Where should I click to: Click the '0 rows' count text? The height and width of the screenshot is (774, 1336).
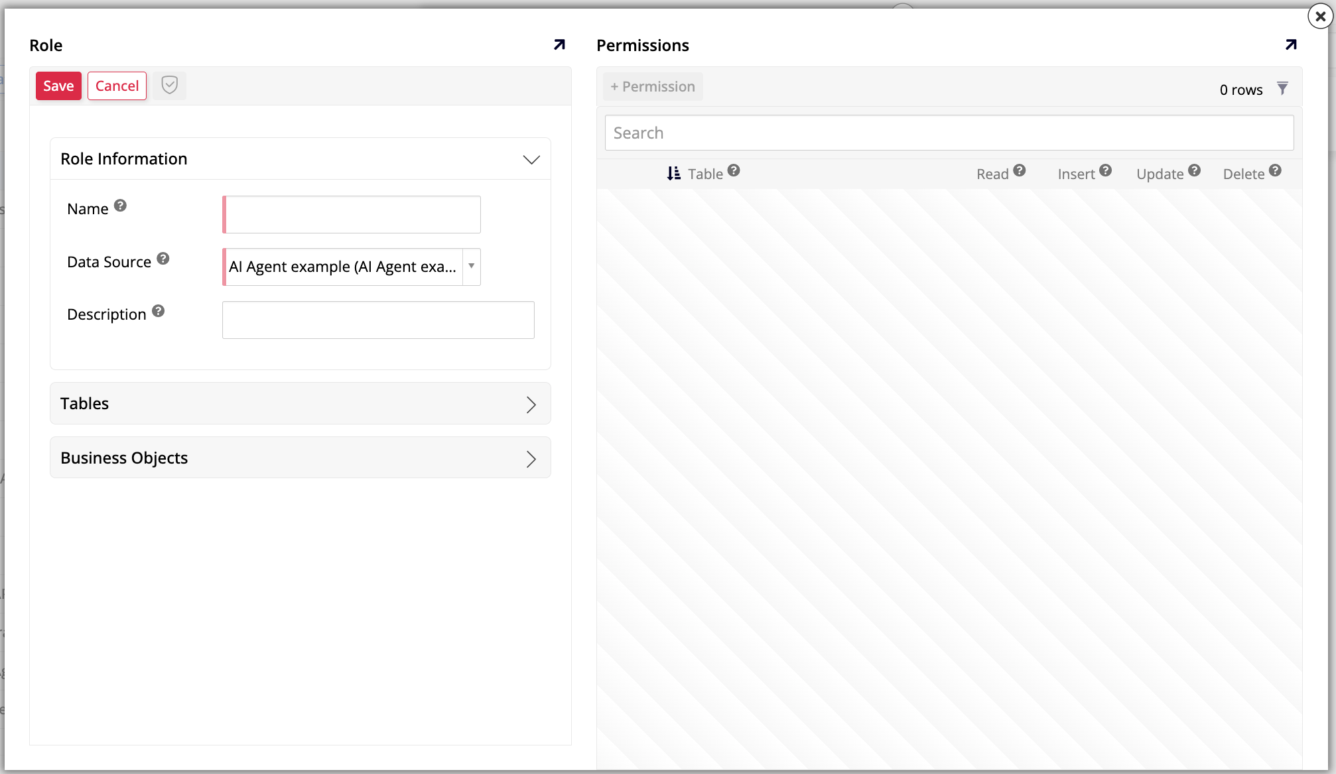coord(1241,90)
